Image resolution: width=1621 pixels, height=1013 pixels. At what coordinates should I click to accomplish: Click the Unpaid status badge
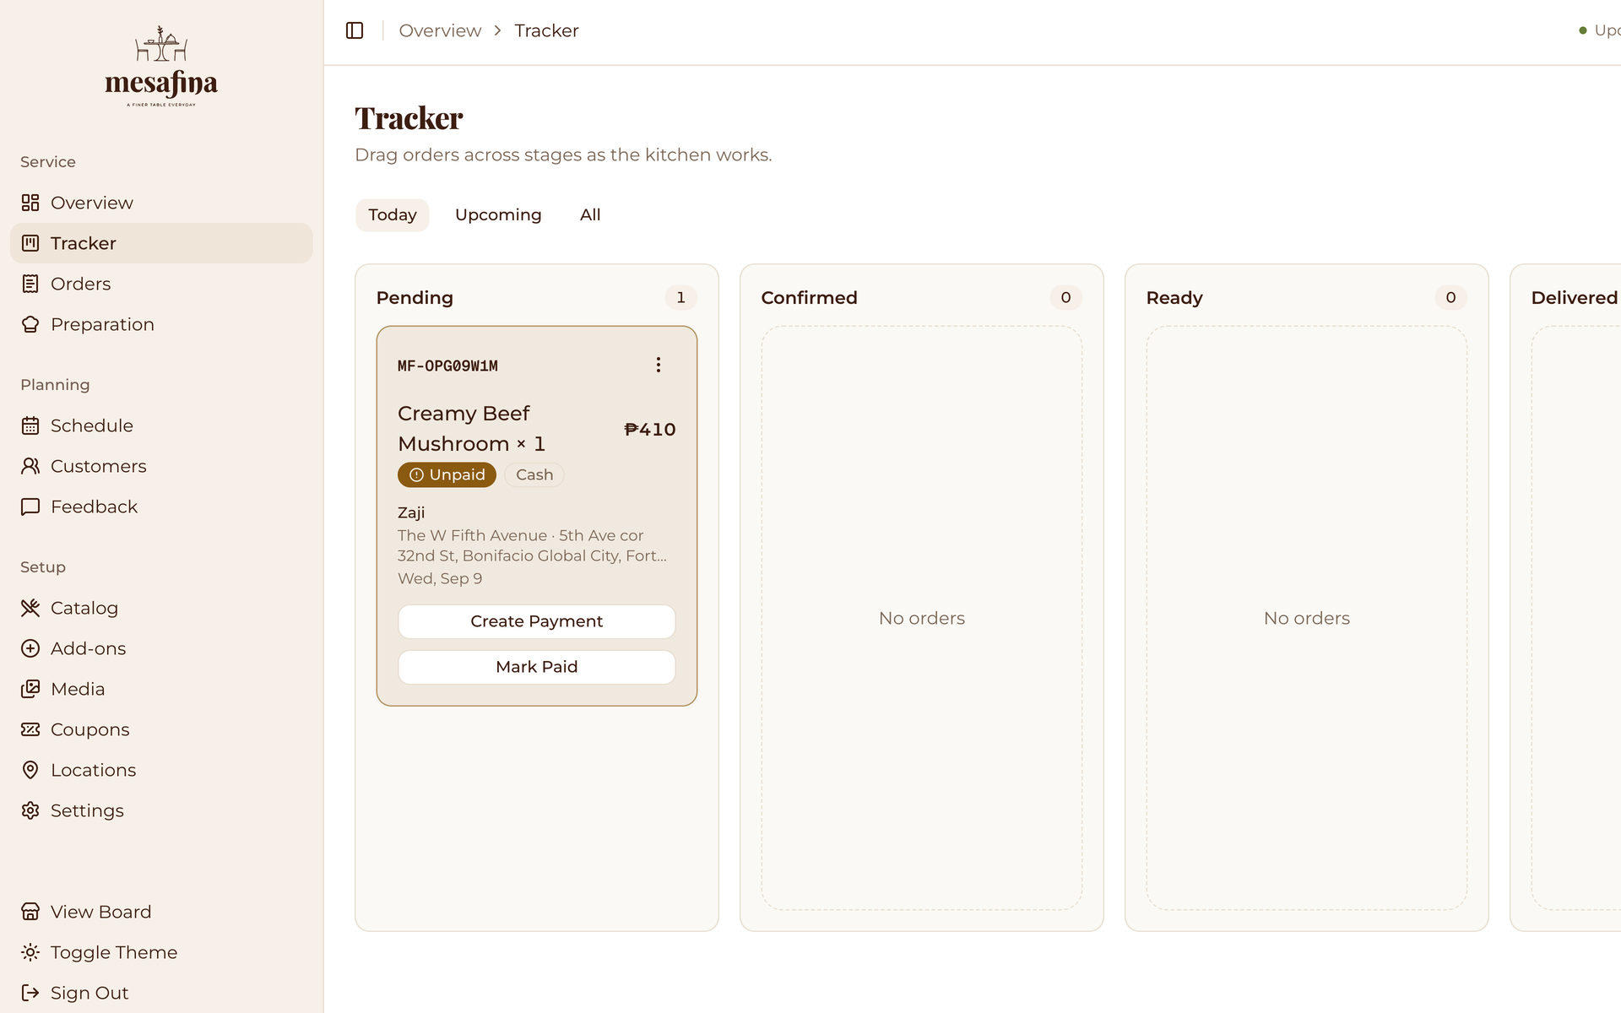(447, 474)
